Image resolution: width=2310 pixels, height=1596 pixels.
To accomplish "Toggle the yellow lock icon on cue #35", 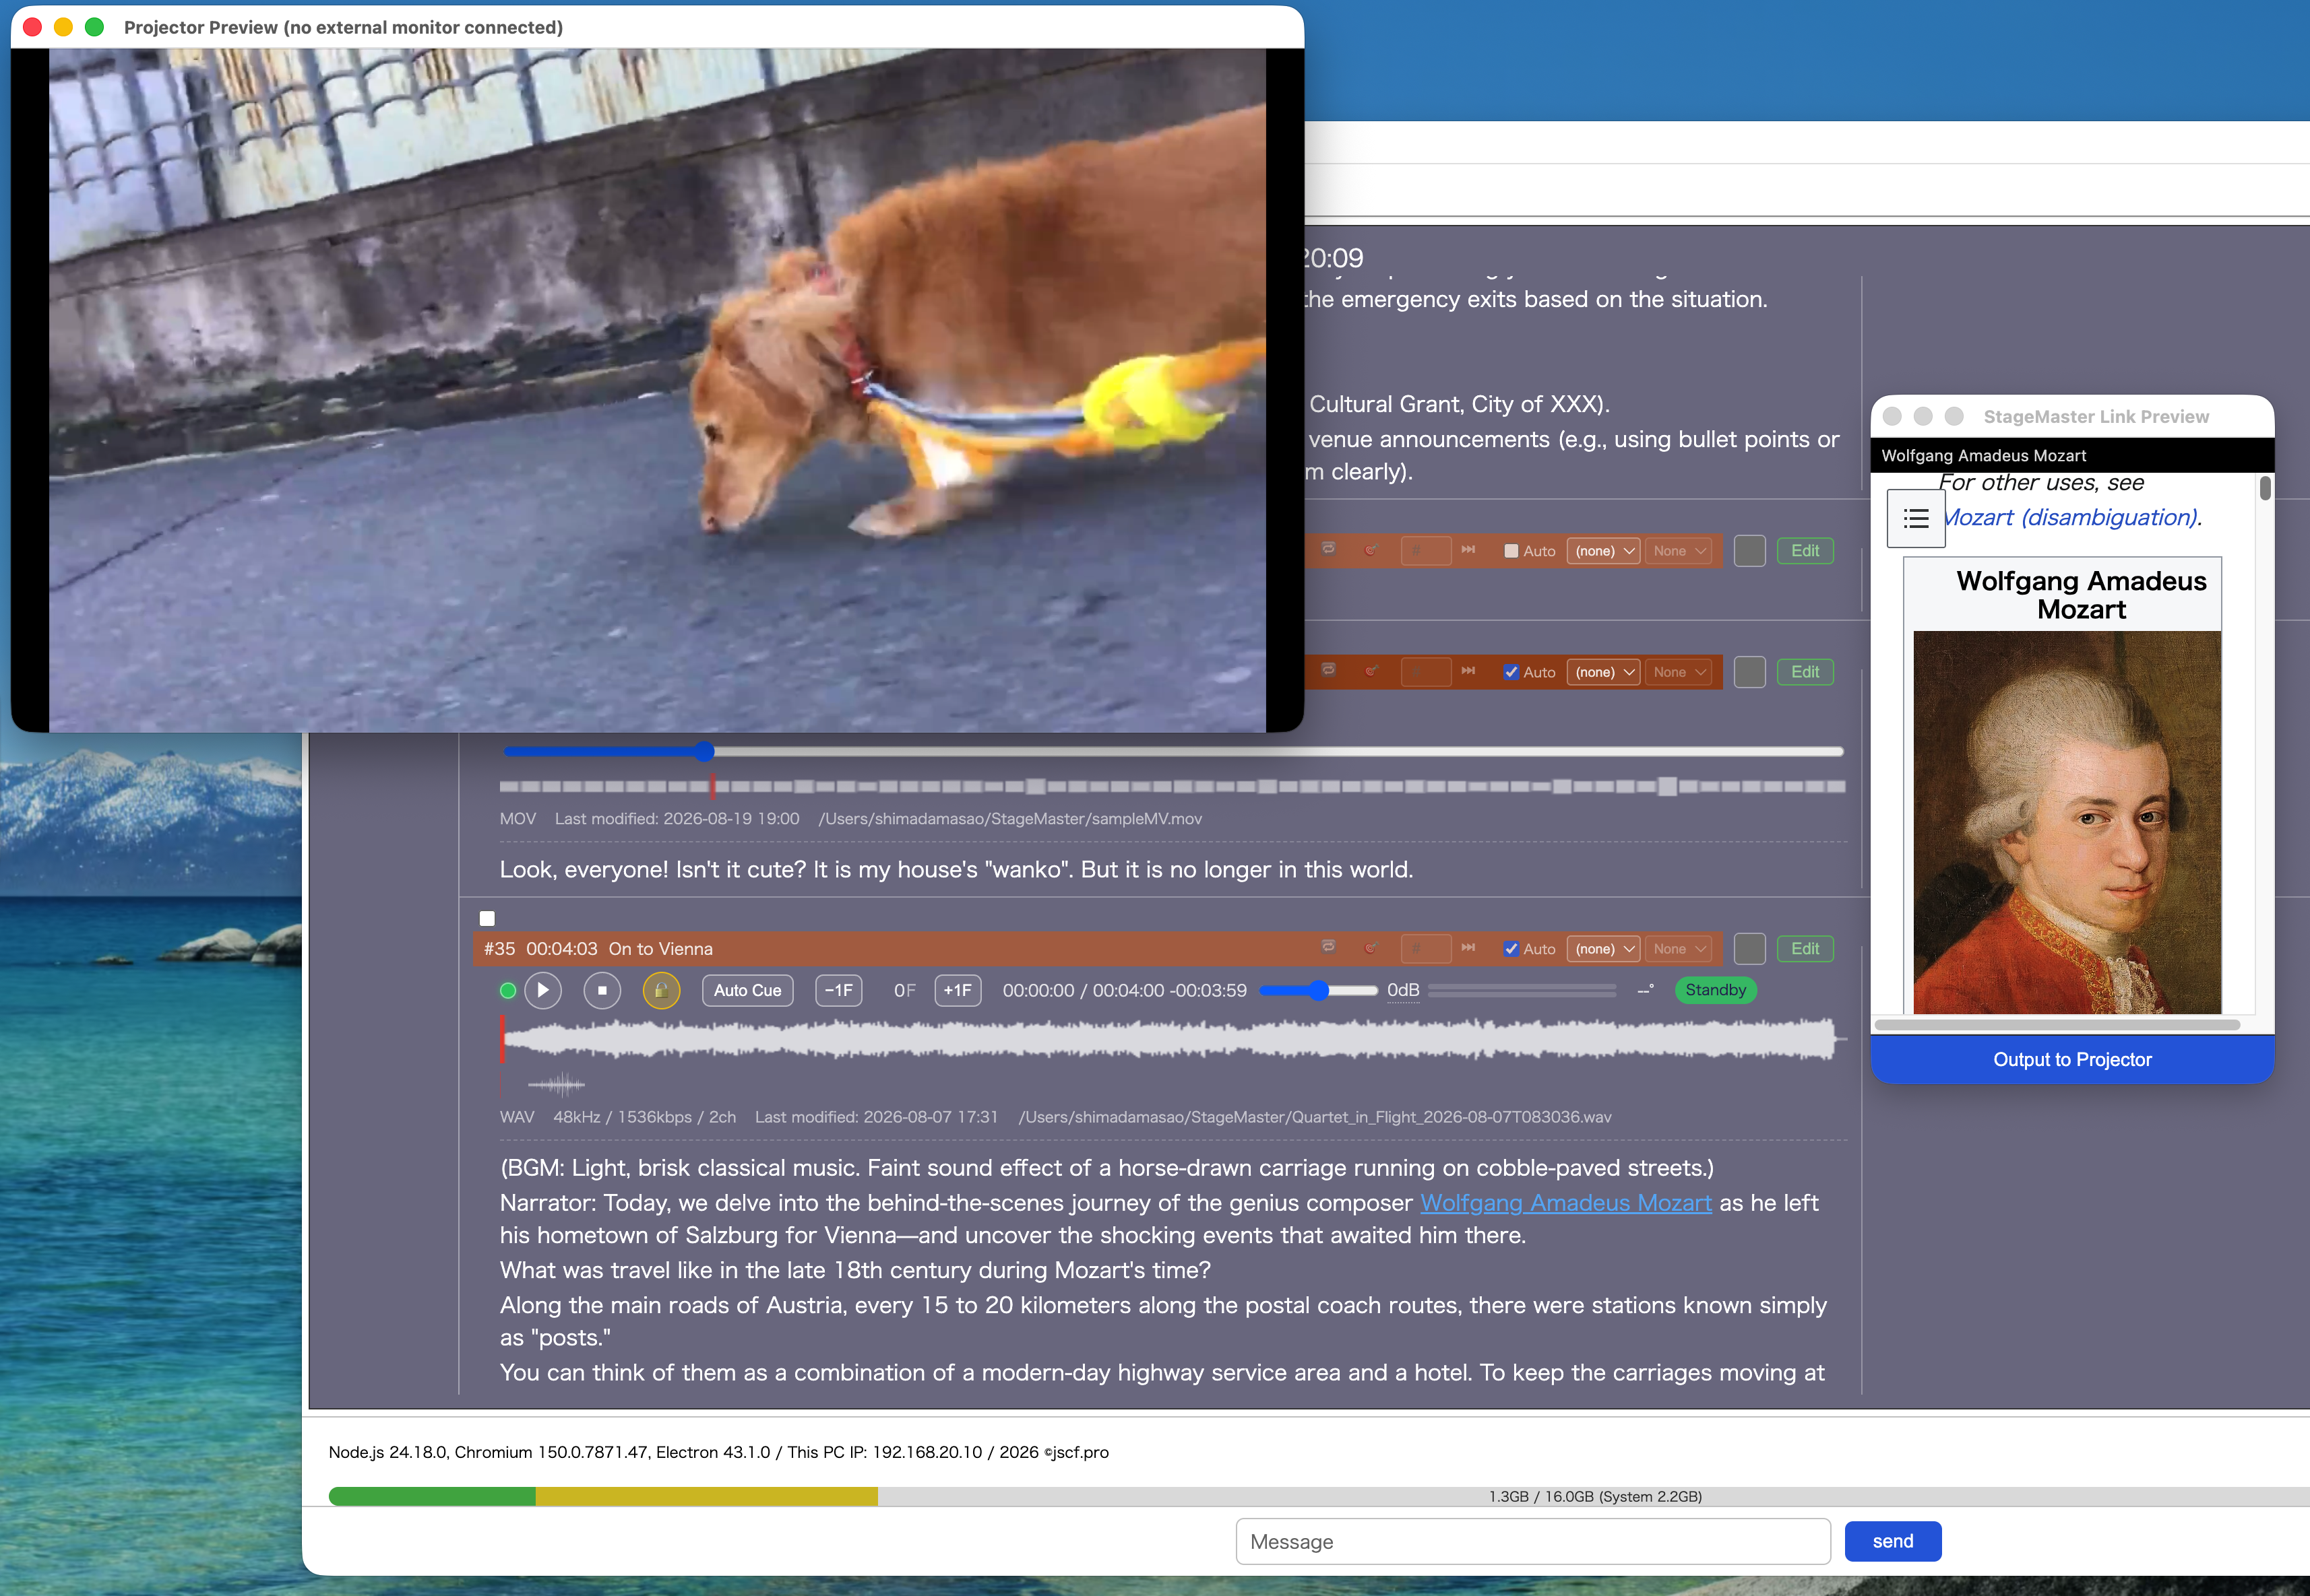I will pyautogui.click(x=661, y=990).
